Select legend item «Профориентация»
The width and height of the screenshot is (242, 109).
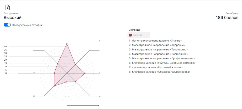pos(162,59)
